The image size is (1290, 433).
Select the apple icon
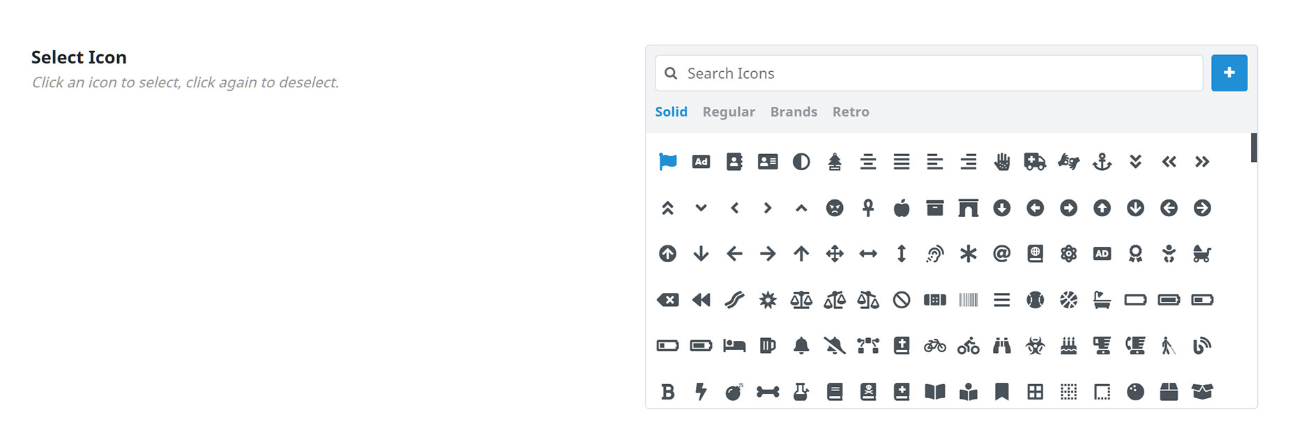point(902,208)
